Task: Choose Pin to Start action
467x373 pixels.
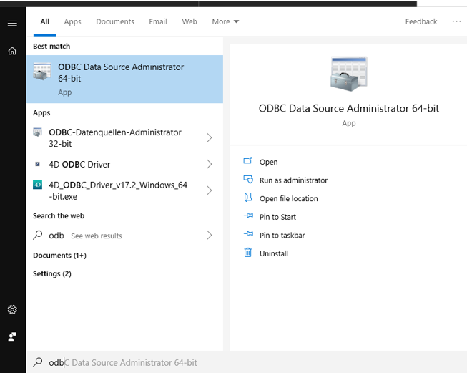Action: coord(277,217)
